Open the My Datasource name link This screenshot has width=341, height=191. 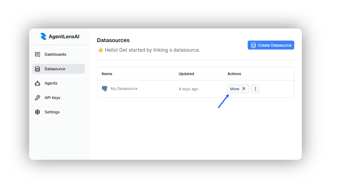click(124, 89)
